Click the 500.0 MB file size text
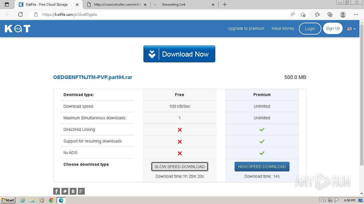This screenshot has width=364, height=204. point(295,77)
